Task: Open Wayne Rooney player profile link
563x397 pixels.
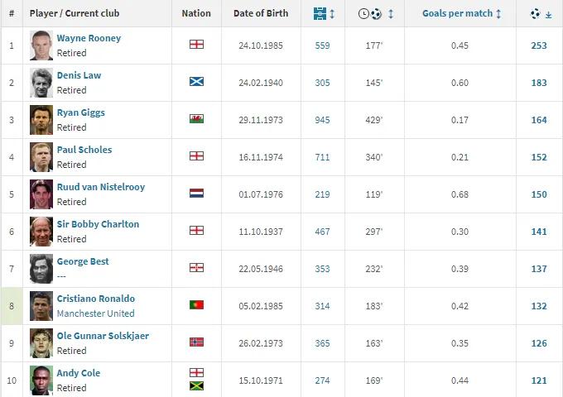Action: tap(89, 38)
